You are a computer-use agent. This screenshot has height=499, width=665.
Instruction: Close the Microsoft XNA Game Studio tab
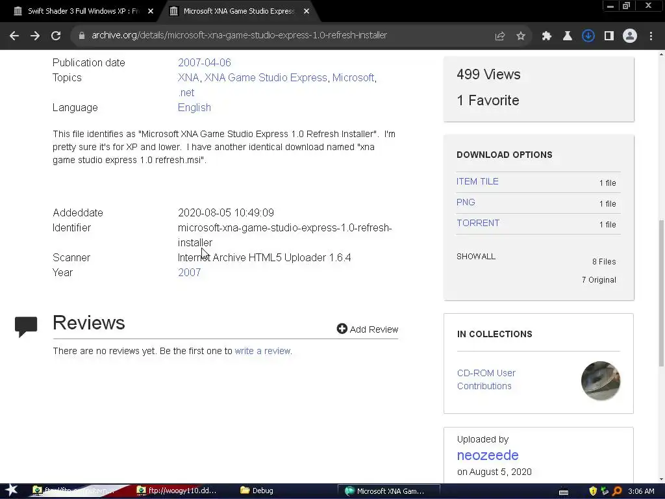point(307,11)
